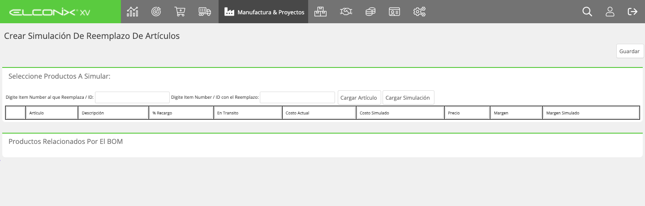Open the user profile icon
This screenshot has width=645, height=206.
point(610,12)
